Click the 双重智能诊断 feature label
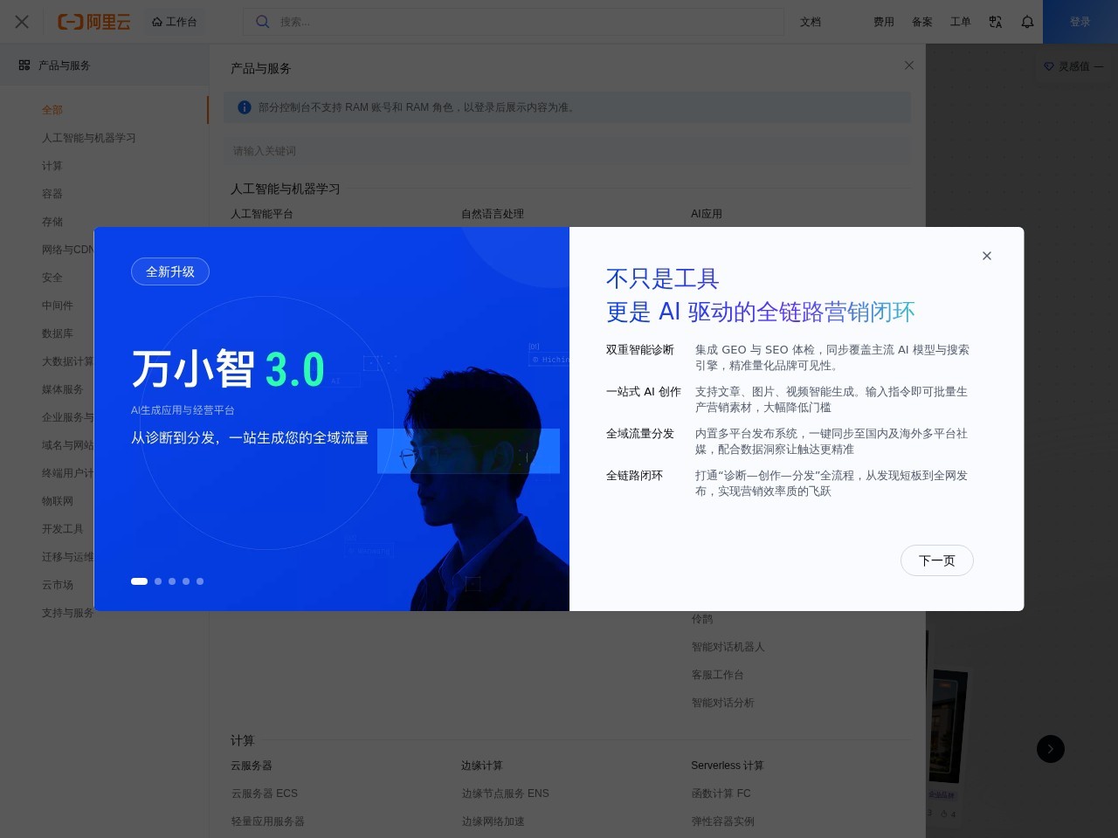 click(640, 350)
